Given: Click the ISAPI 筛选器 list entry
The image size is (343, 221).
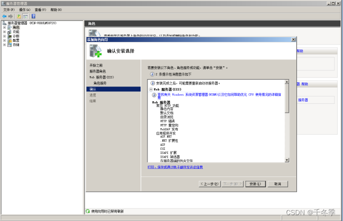Looking at the screenshot, I should point(170,157).
